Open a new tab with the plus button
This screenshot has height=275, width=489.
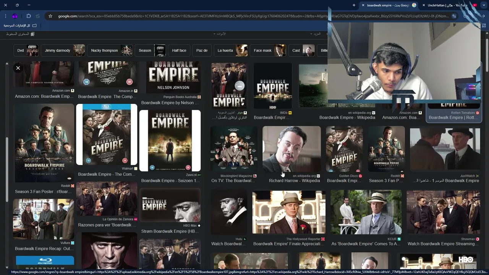[354, 5]
